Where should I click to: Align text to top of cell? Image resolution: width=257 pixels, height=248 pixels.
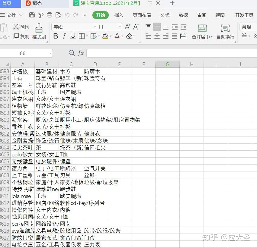point(148,26)
